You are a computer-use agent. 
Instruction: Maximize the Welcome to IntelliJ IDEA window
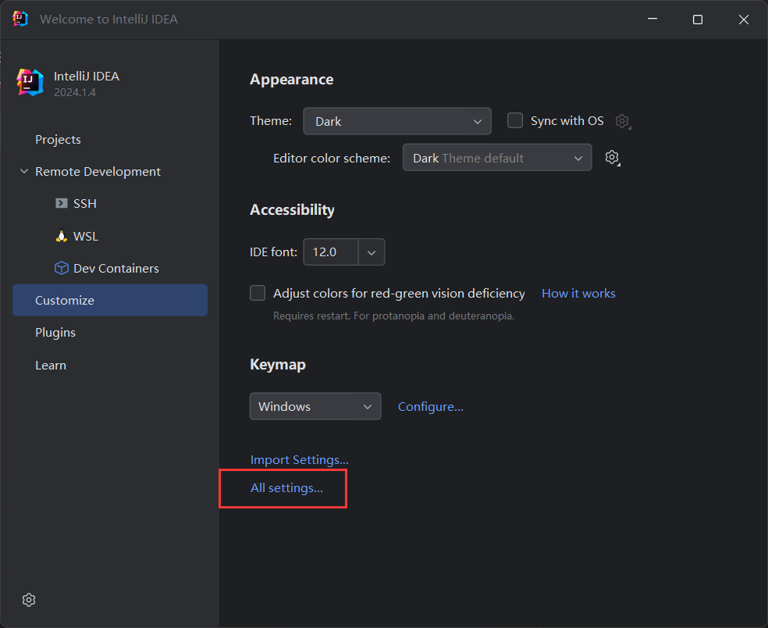click(698, 19)
